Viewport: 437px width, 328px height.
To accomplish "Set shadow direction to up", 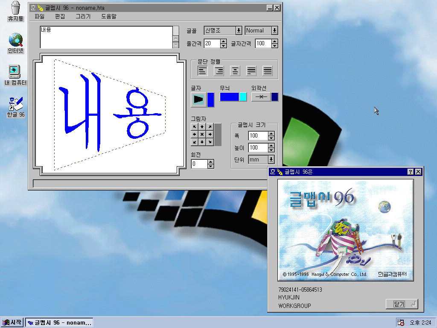I will tap(202, 126).
